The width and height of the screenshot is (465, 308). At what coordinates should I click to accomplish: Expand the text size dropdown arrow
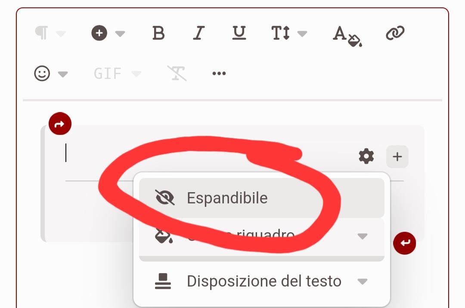pos(302,34)
